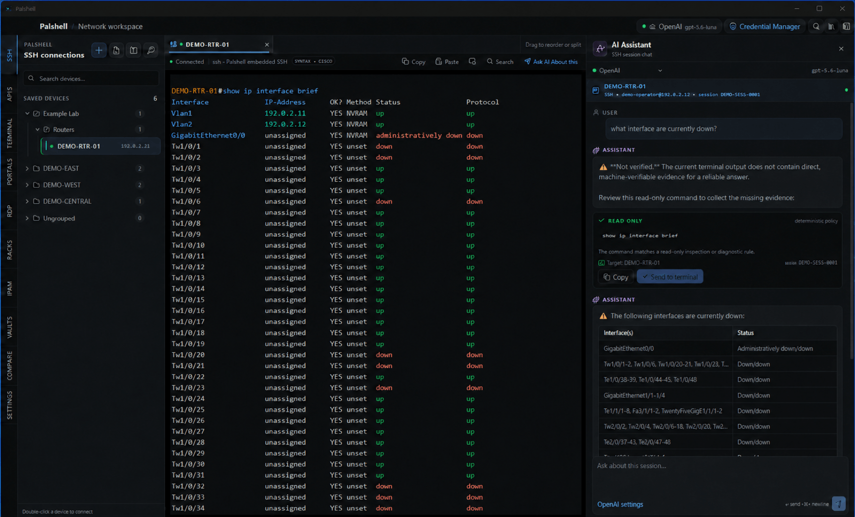Click the AI Assistant sparkle logo icon

600,49
